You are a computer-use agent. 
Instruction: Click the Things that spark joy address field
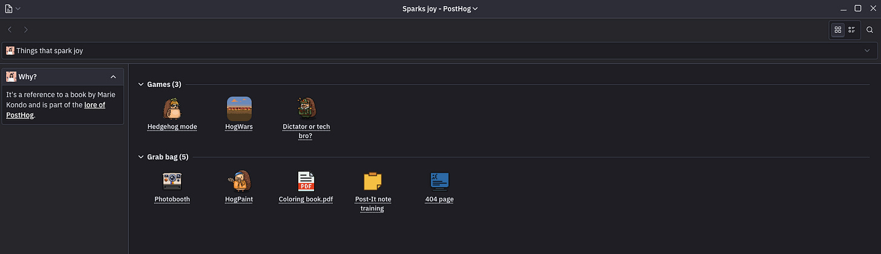[x=440, y=51]
